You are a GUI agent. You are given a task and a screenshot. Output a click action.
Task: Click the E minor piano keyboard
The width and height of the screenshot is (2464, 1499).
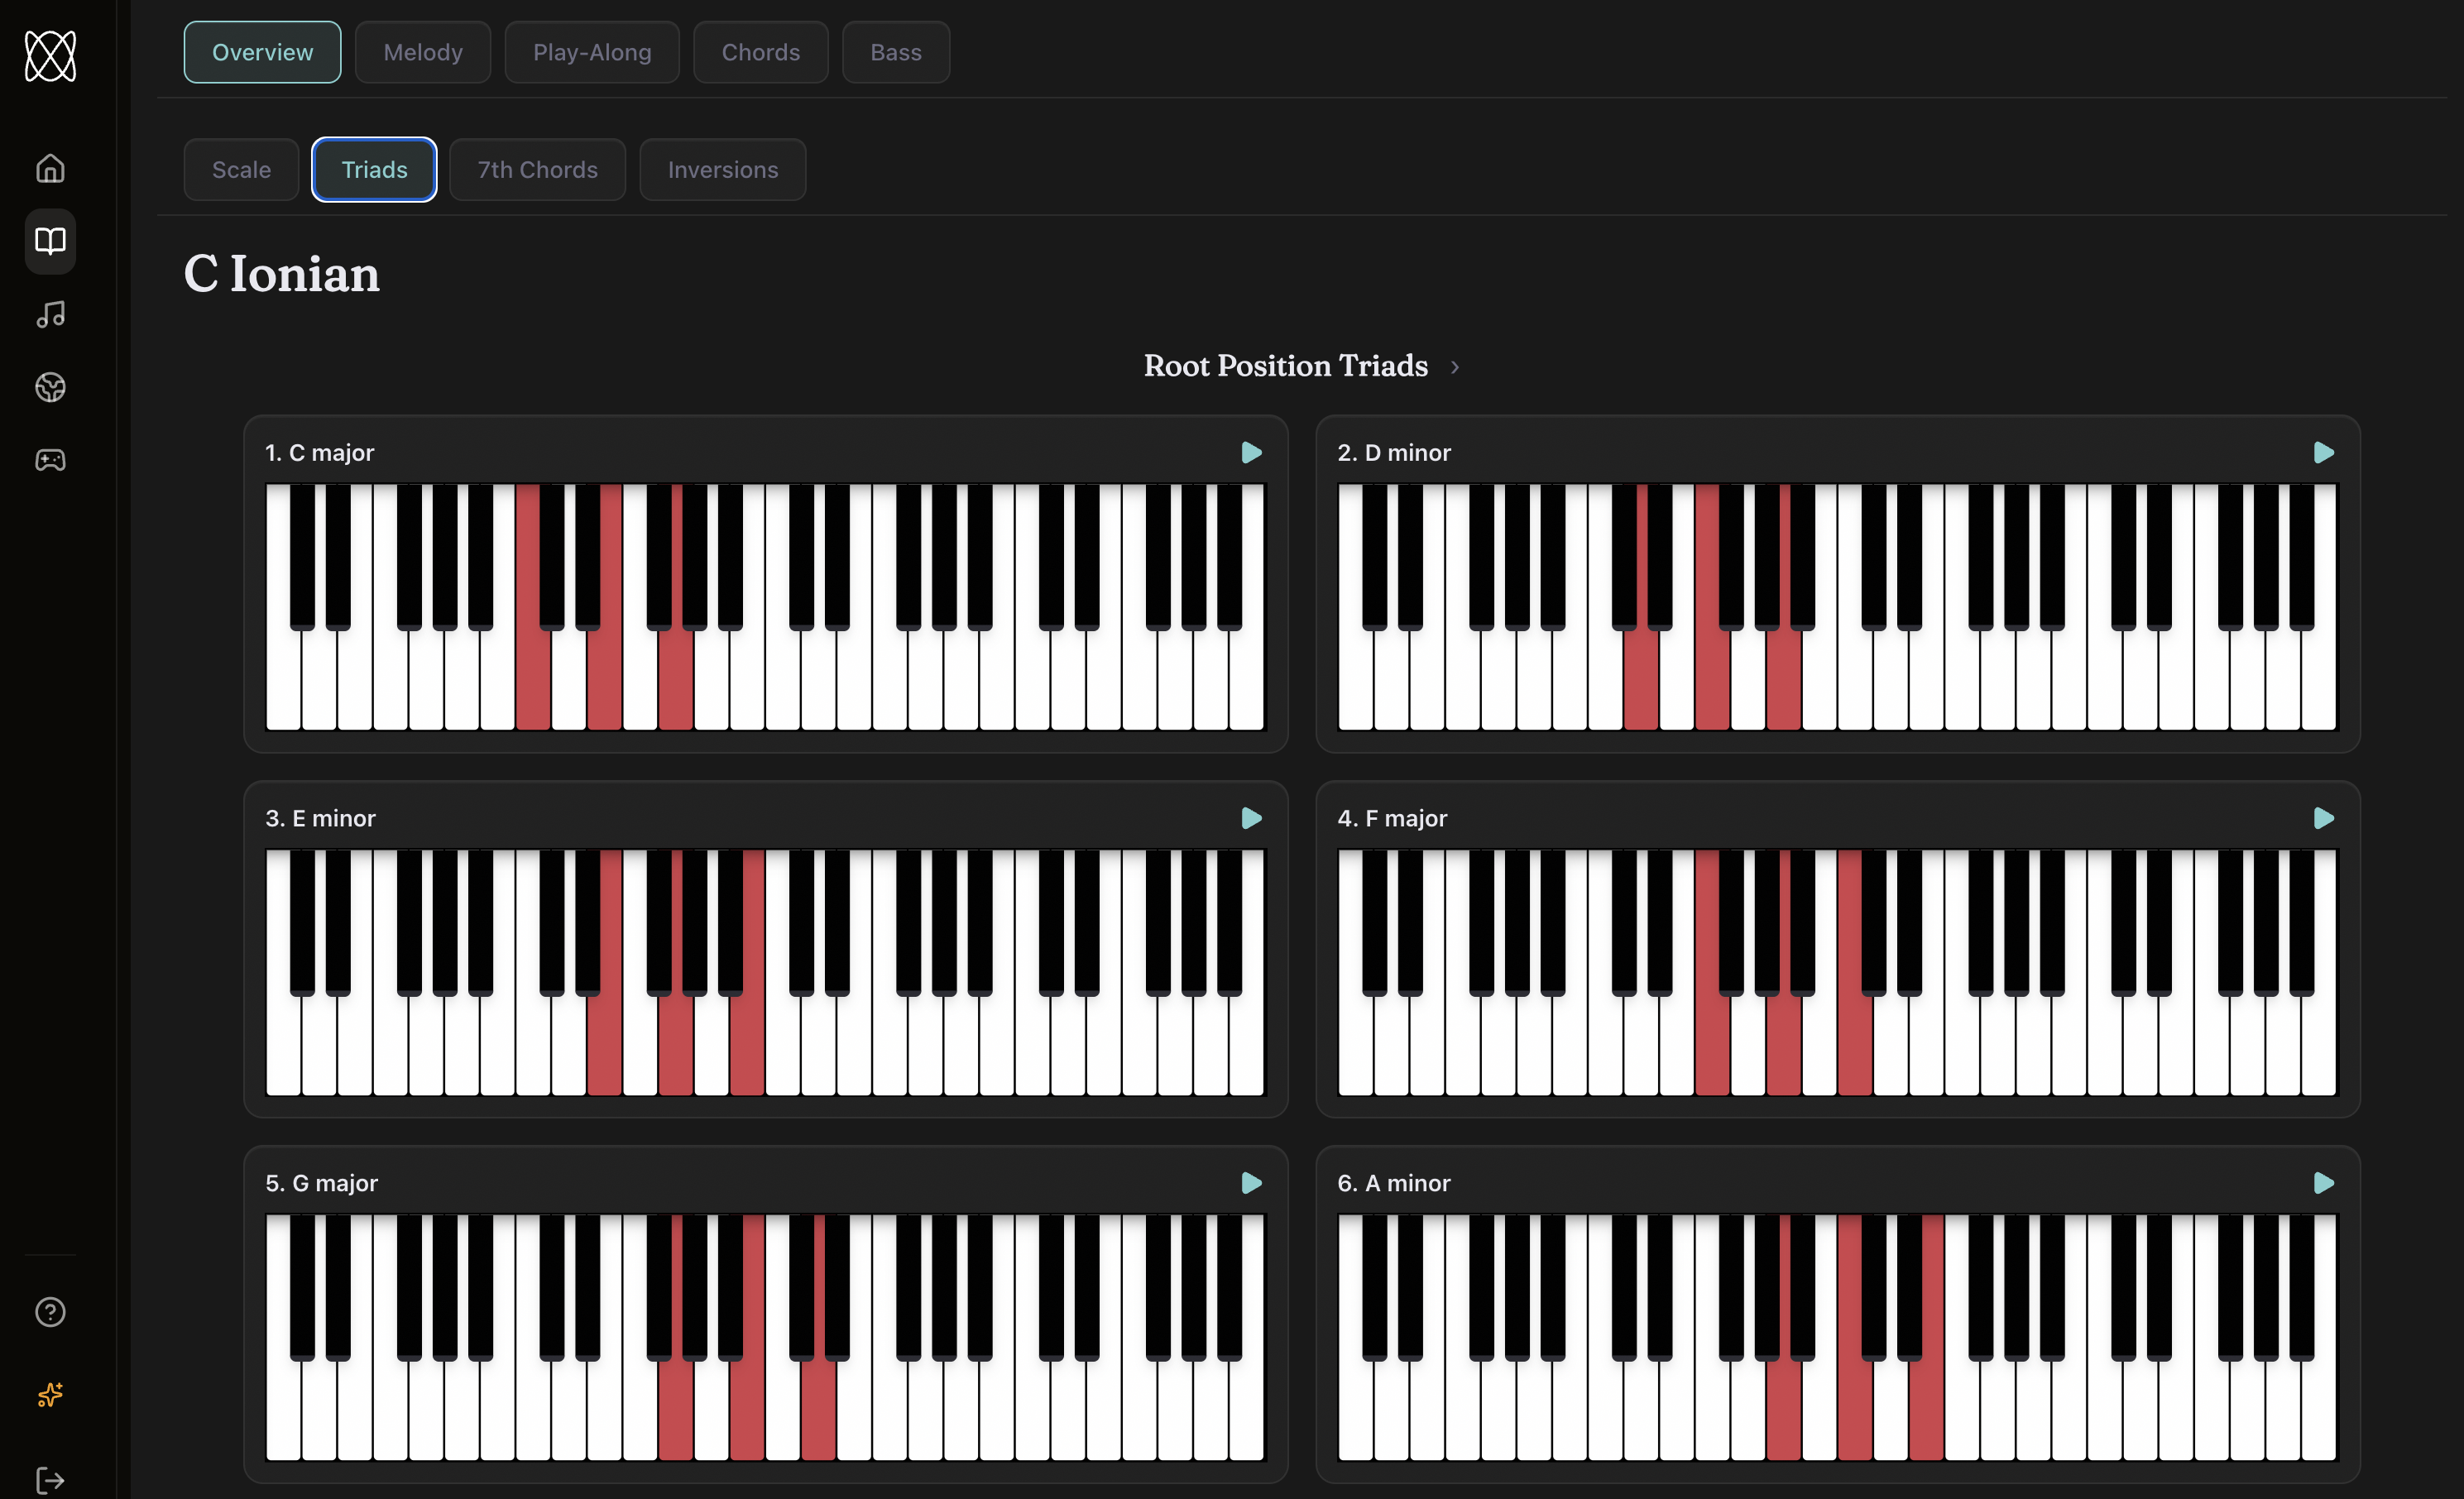[765, 972]
